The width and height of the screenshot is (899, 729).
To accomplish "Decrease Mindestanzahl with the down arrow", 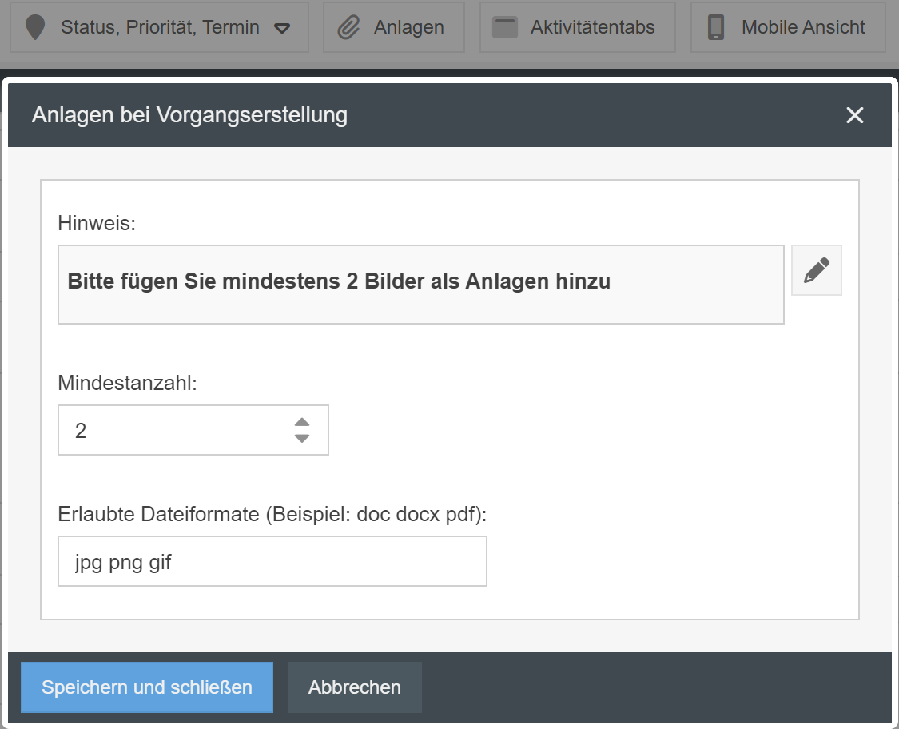I will tap(302, 438).
